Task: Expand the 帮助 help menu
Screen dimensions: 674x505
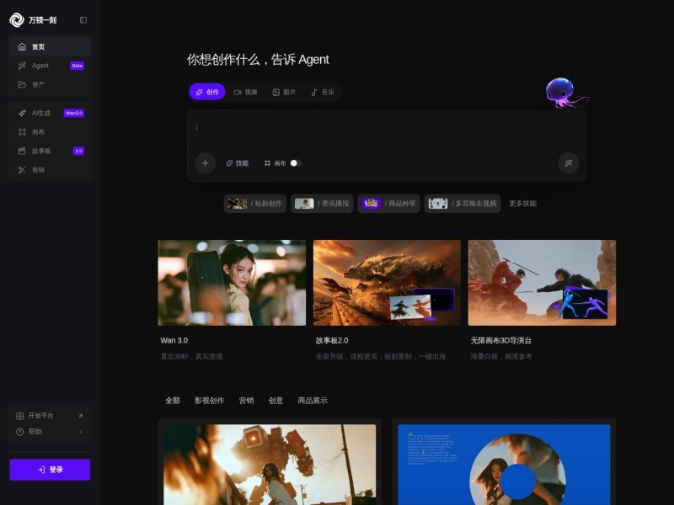Action: pos(50,432)
